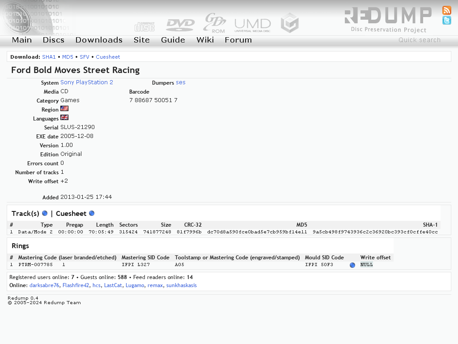The image size is (458, 344).
Task: Open user sunkhaskasis profile
Action: 182,285
